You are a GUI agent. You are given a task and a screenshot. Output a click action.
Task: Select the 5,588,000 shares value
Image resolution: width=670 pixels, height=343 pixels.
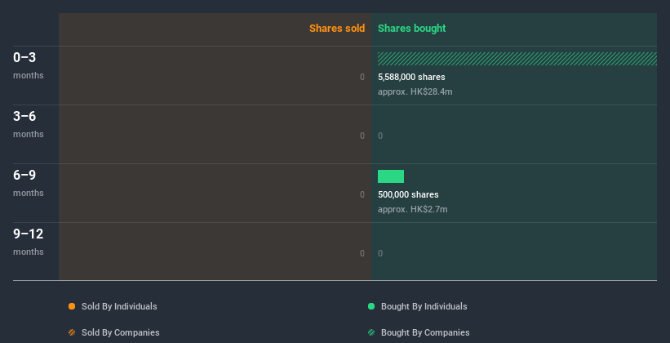click(x=411, y=78)
